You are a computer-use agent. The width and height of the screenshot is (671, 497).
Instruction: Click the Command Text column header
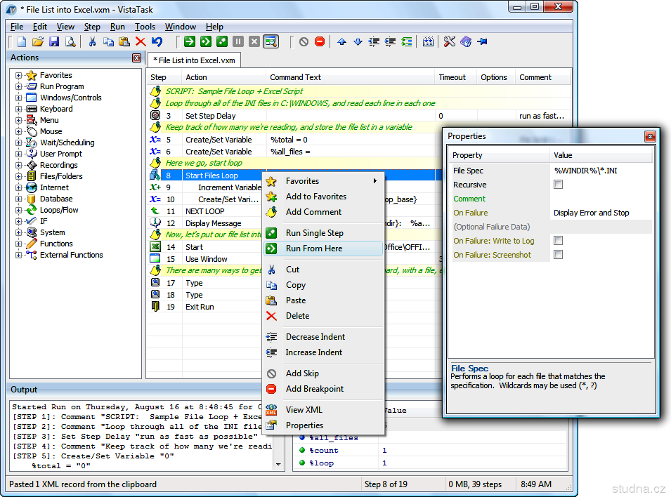[x=295, y=77]
